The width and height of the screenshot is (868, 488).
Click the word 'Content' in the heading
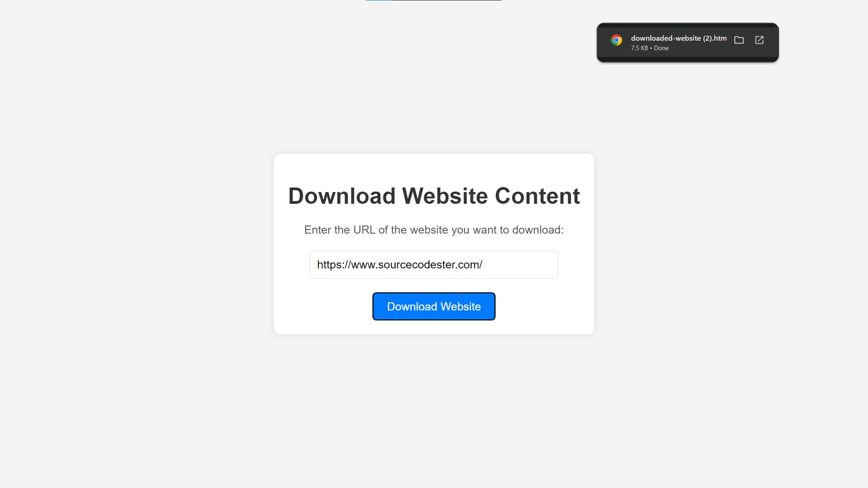[x=538, y=196]
